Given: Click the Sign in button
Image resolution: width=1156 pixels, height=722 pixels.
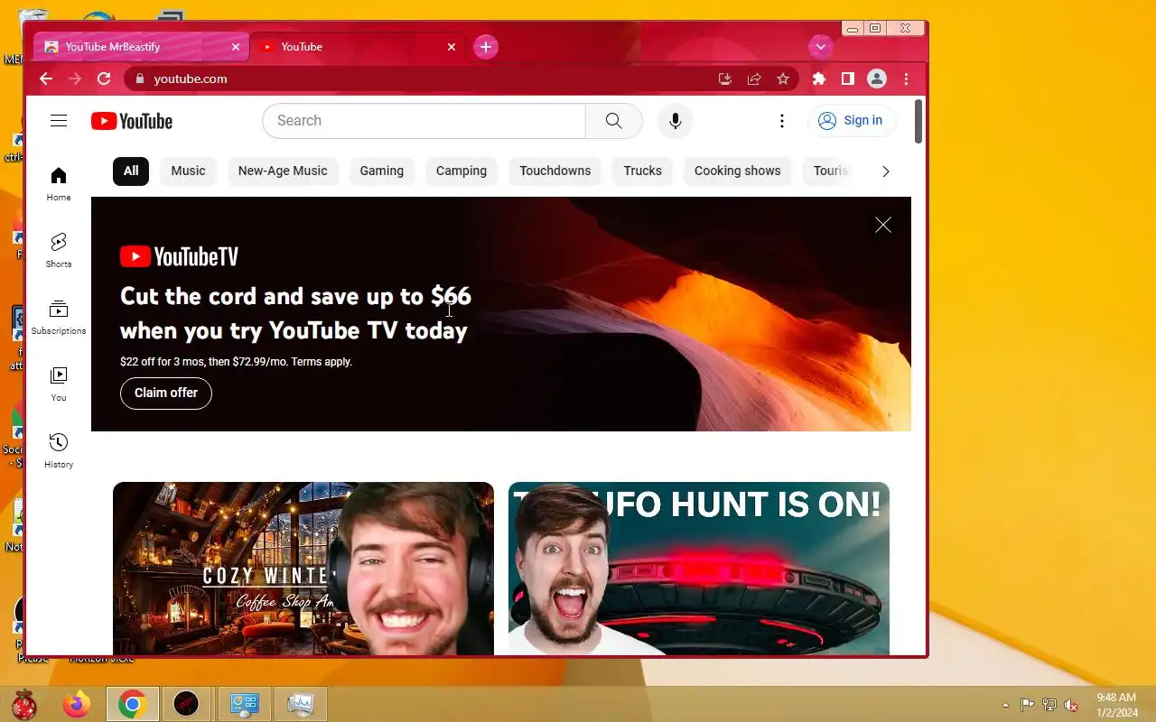Looking at the screenshot, I should pyautogui.click(x=851, y=121).
